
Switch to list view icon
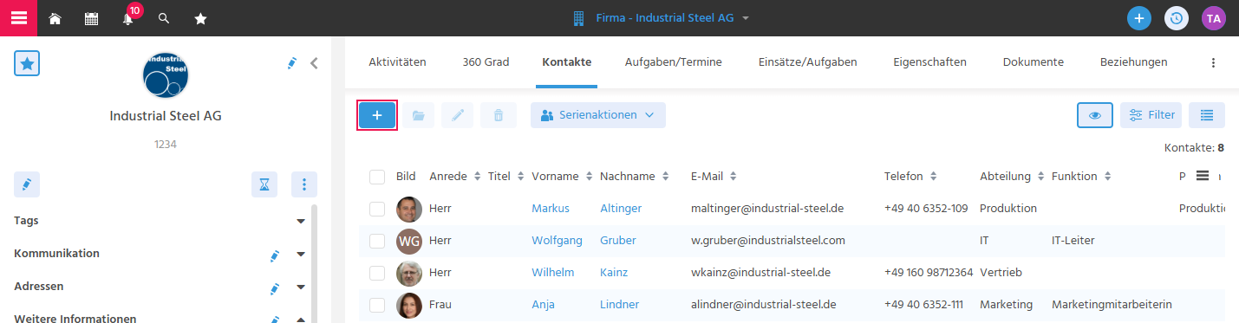pyautogui.click(x=1207, y=115)
